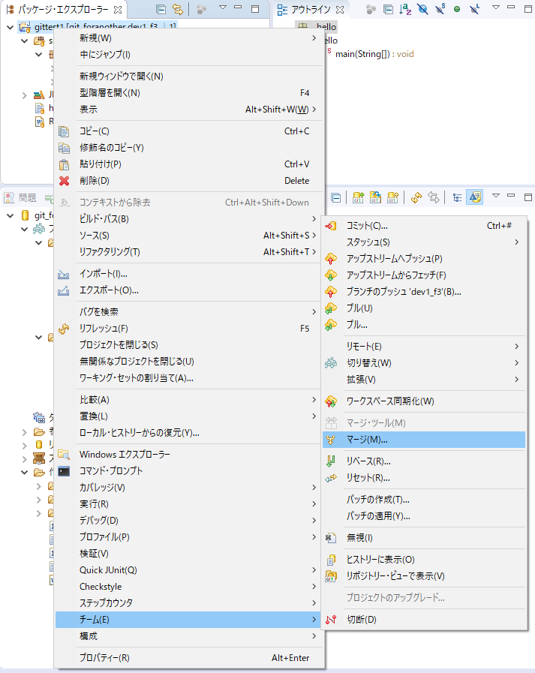This screenshot has height=673, width=535.
Task: Toggle branch commit display icon in Git view
Action: coord(475,197)
